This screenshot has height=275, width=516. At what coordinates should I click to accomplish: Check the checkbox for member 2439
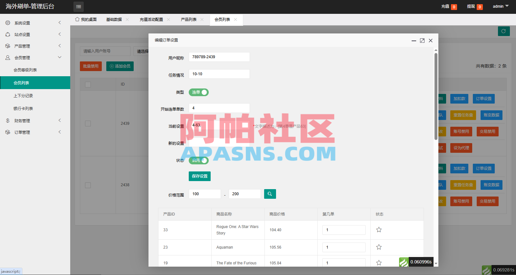88,124
